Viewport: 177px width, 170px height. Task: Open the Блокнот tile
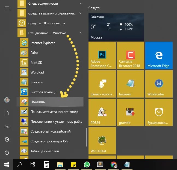pyautogui.click(x=131, y=84)
